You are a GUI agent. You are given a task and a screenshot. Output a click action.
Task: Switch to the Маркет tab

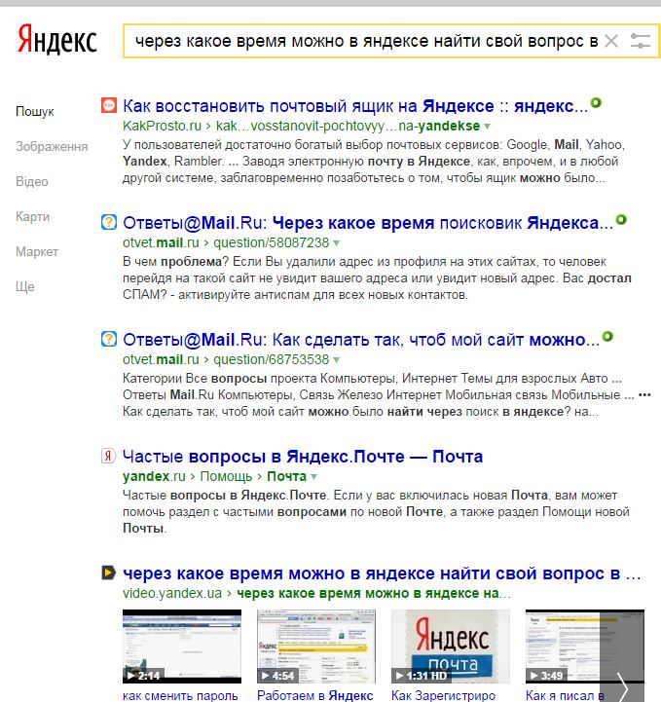click(x=37, y=251)
